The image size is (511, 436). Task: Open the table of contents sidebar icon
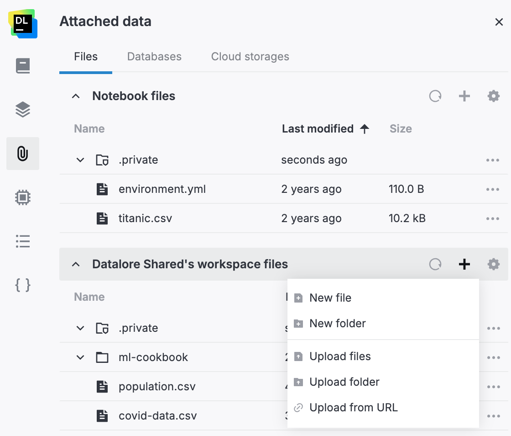coord(23,241)
